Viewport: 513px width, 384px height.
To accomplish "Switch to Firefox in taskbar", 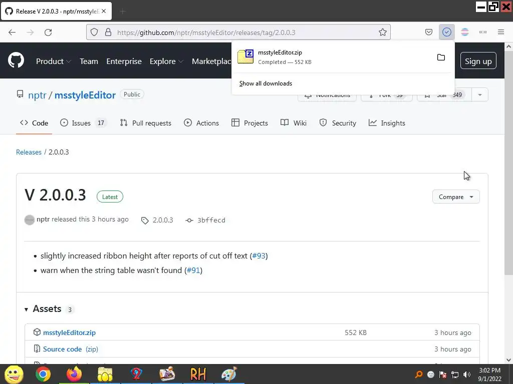I will pos(74,374).
